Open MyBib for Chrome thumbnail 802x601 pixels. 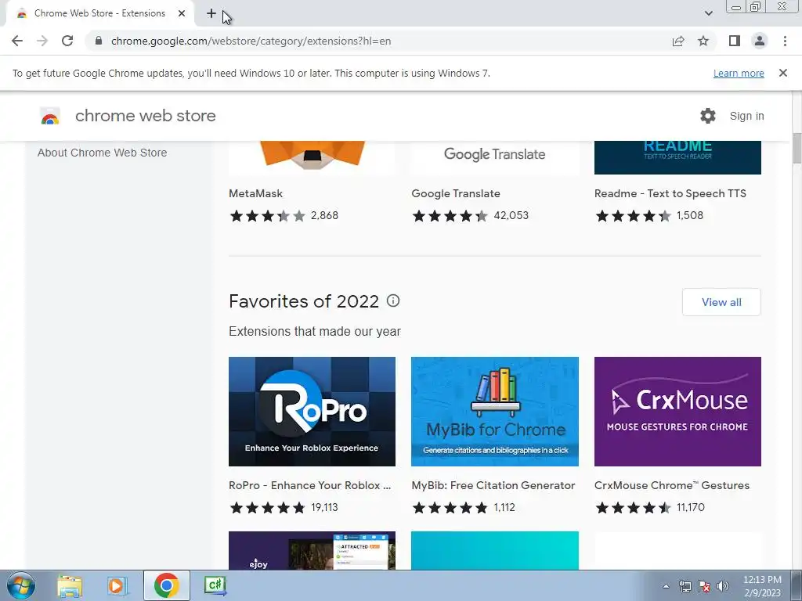pos(495,412)
